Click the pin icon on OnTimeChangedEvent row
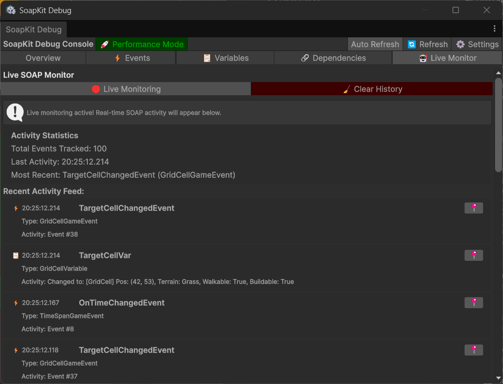Image resolution: width=503 pixels, height=384 pixels. coord(473,302)
